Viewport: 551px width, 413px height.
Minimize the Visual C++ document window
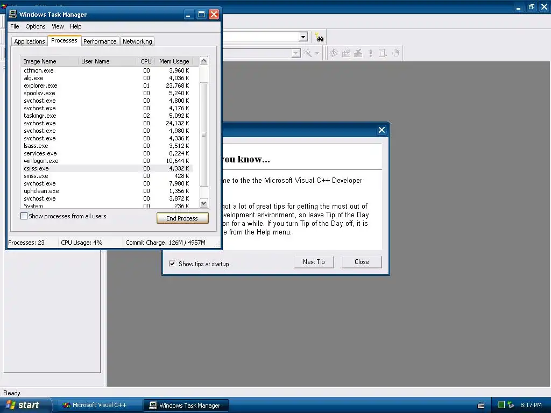(518, 6)
